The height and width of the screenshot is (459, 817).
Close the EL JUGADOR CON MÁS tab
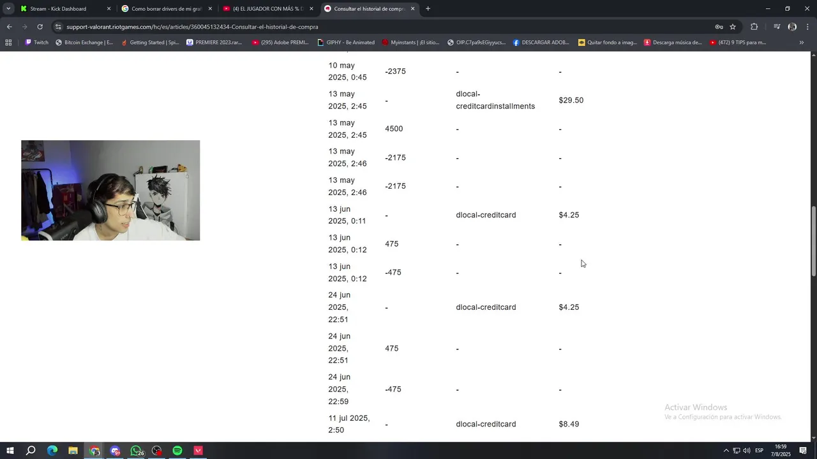point(311,9)
